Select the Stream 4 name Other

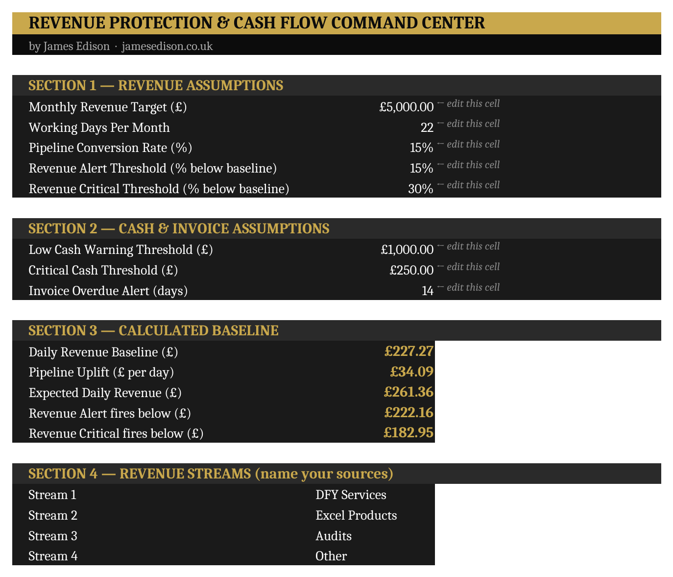coord(331,556)
